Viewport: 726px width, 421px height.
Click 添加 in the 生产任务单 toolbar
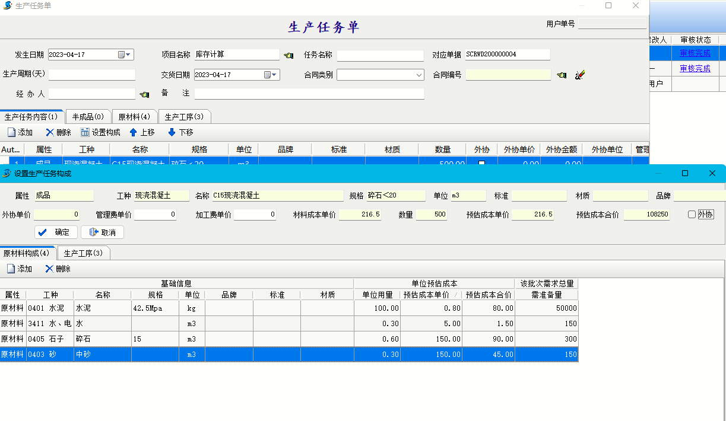[20, 132]
